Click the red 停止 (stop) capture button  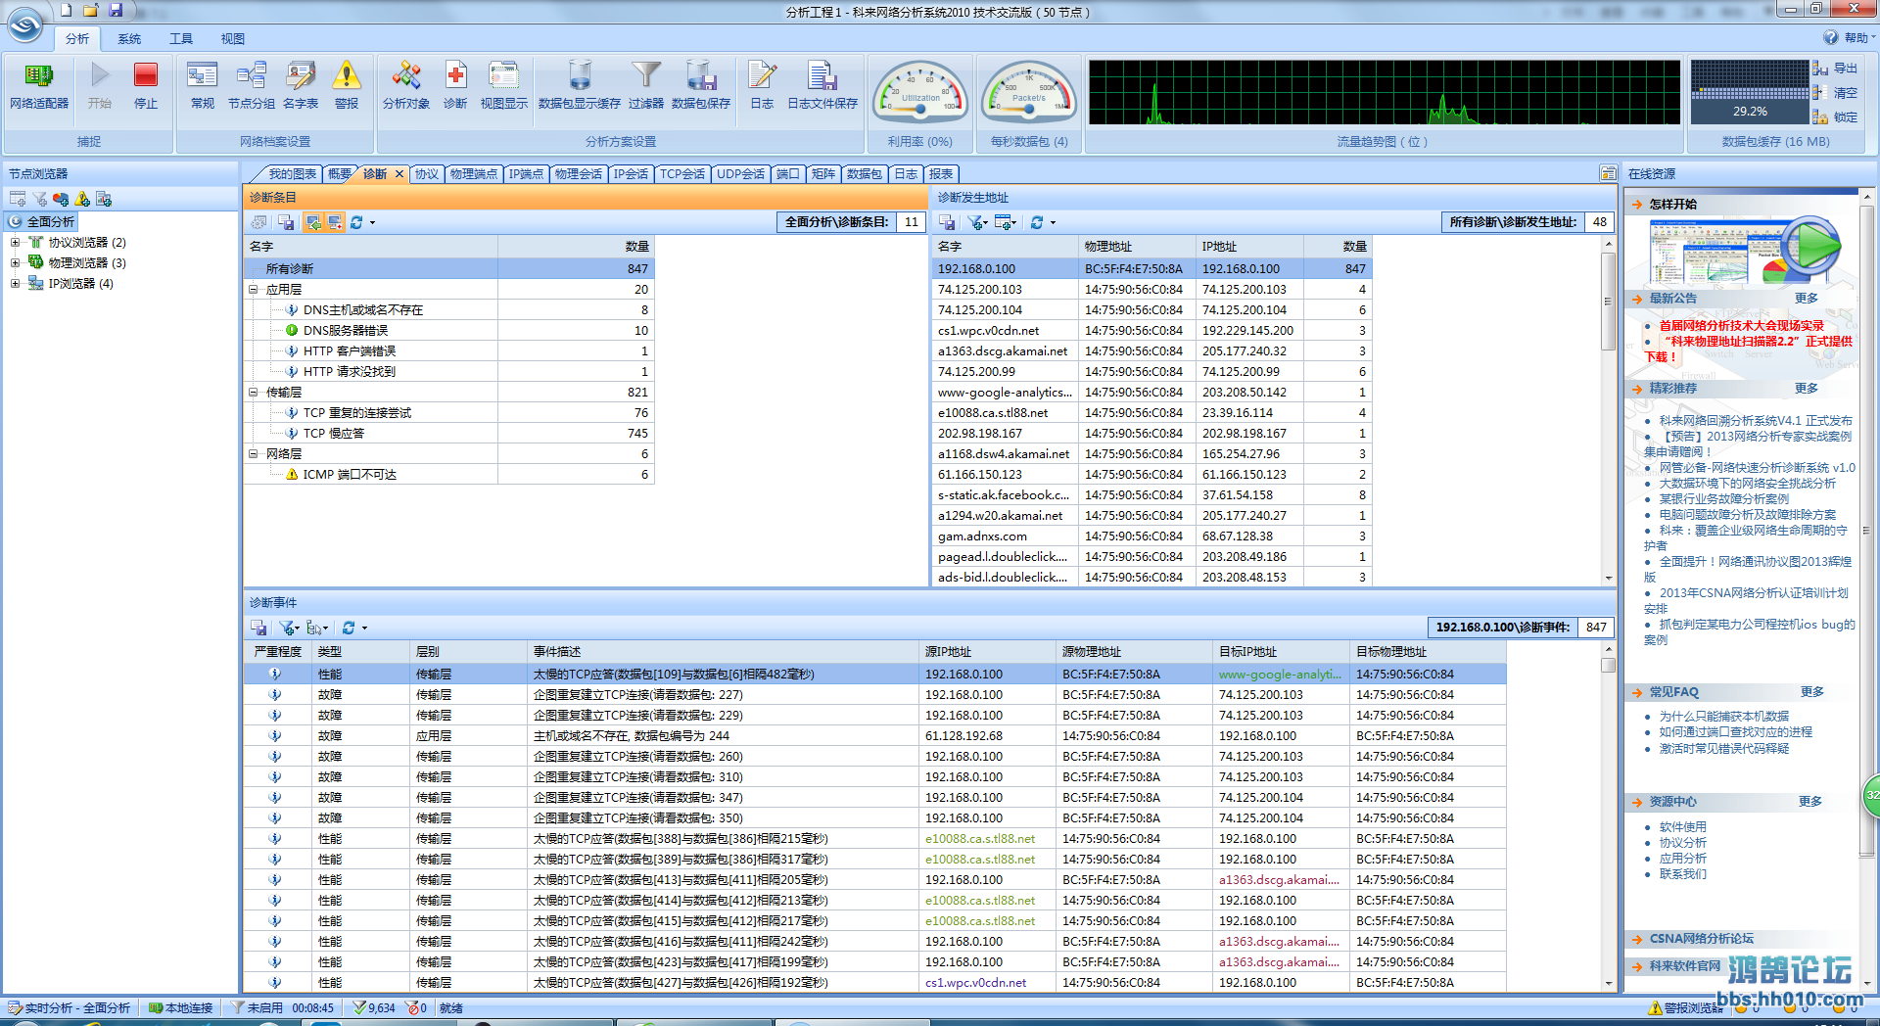146,85
